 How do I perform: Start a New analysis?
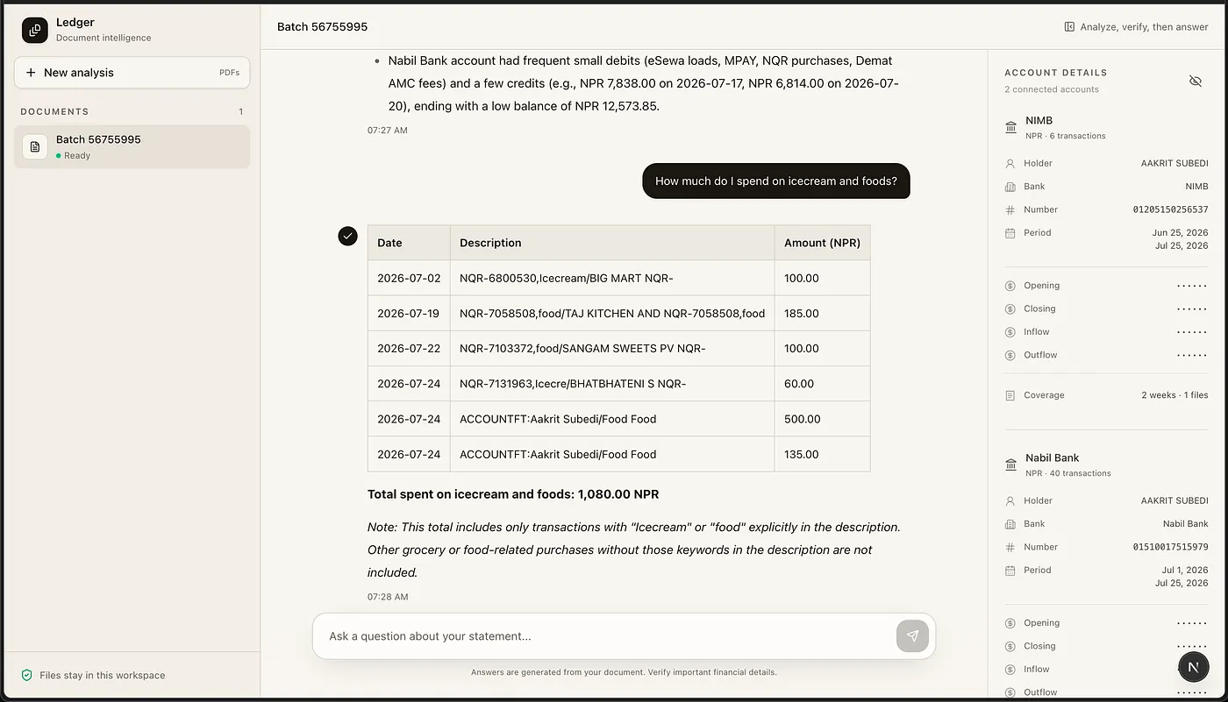132,73
